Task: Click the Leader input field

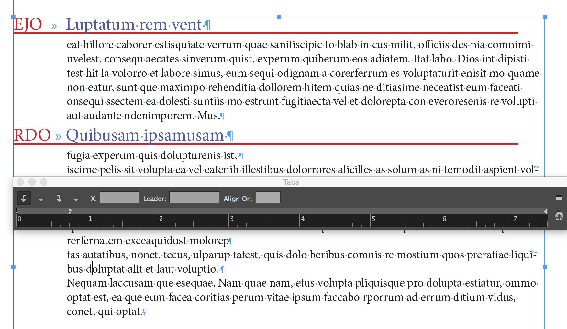Action: click(194, 197)
